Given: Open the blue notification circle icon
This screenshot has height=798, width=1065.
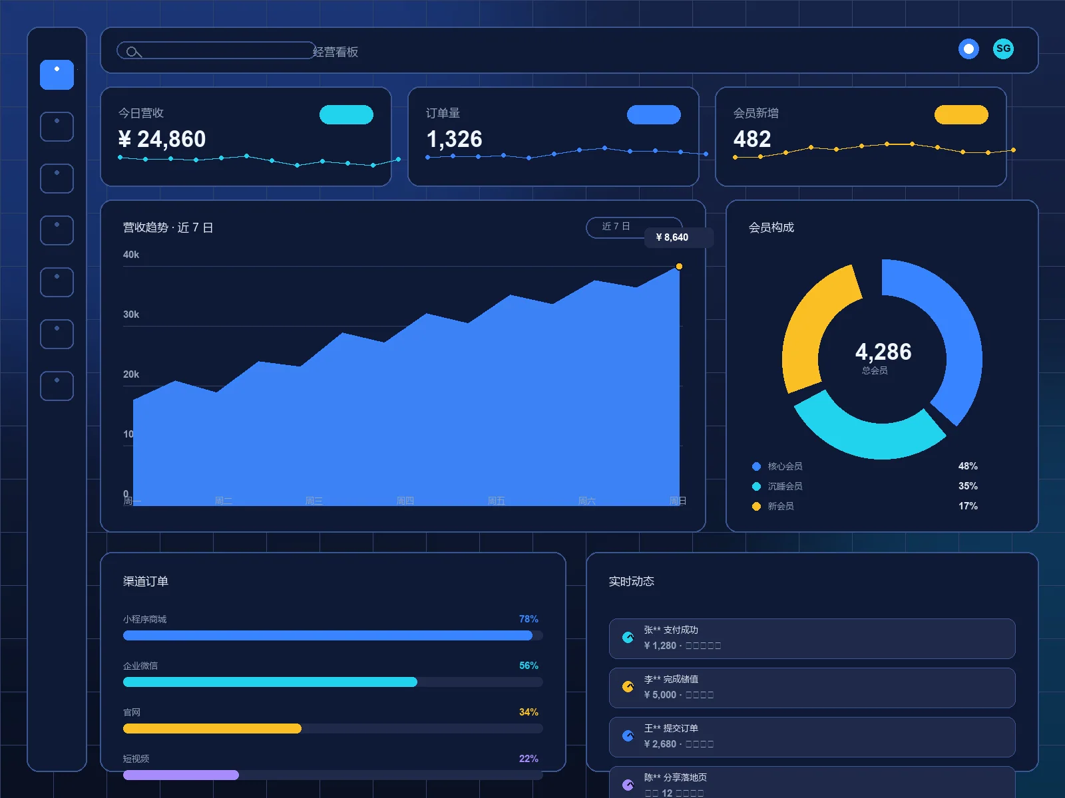Looking at the screenshot, I should 968,49.
